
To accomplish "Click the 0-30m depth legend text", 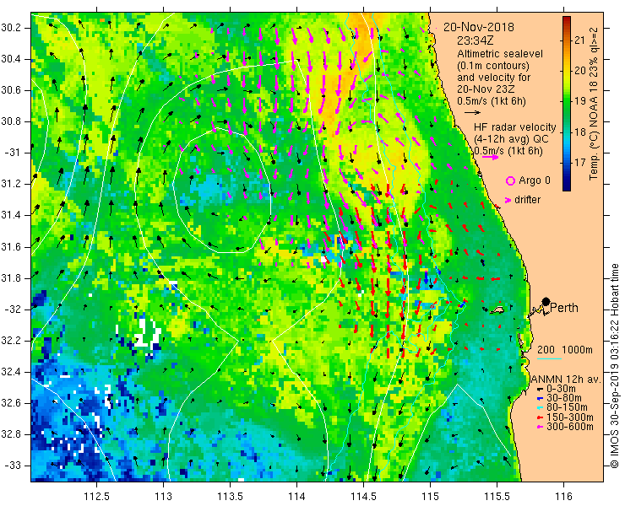I will (x=561, y=389).
